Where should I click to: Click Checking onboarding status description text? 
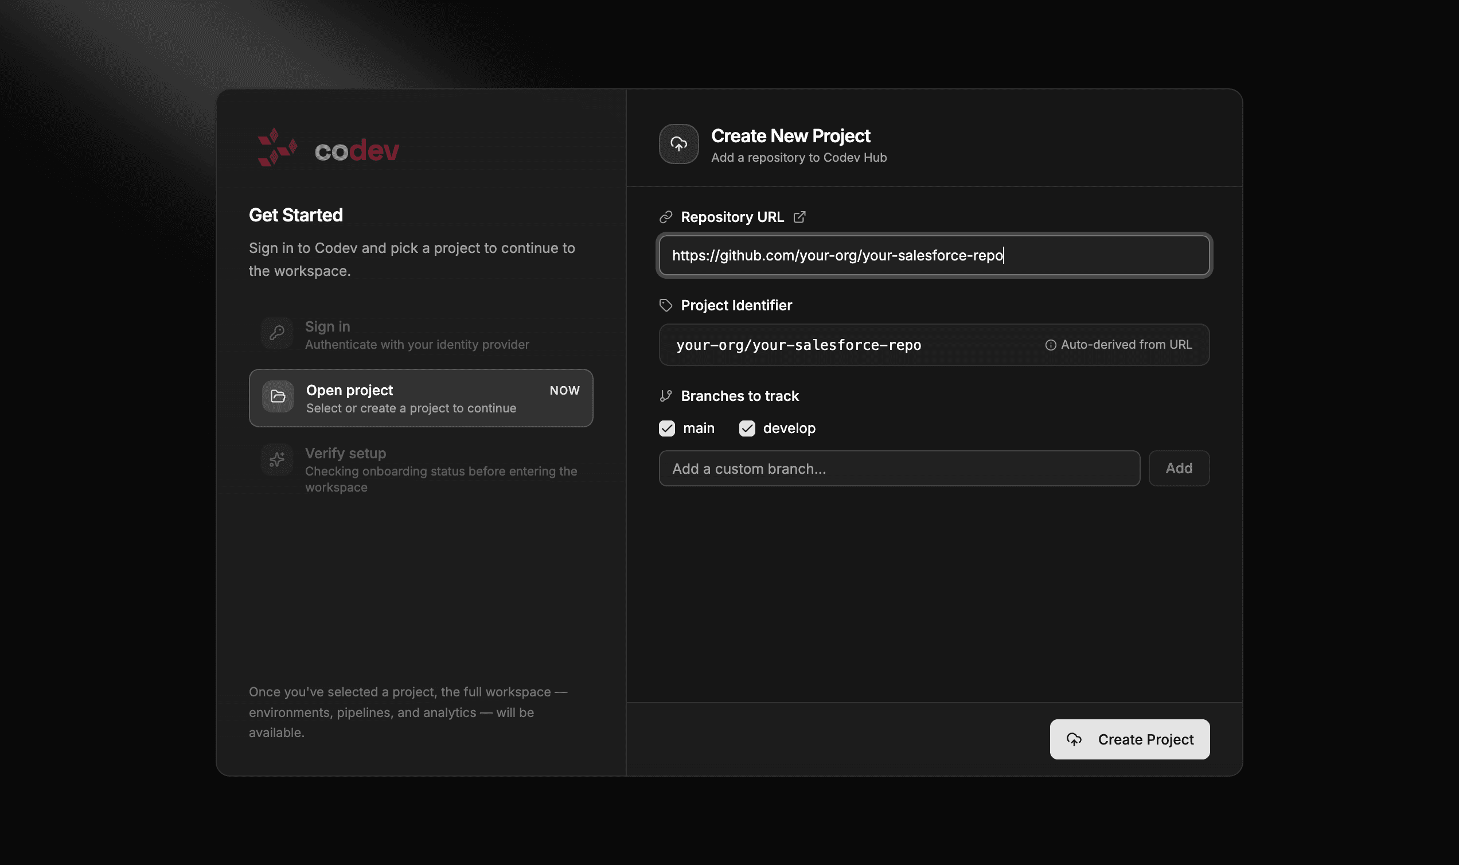(x=441, y=479)
